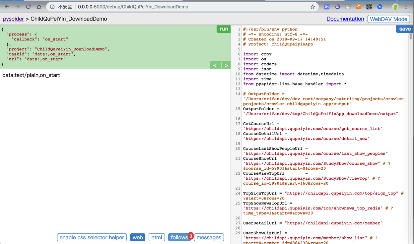
Task: Click the red 3 badge on follows
Action: (191, 236)
